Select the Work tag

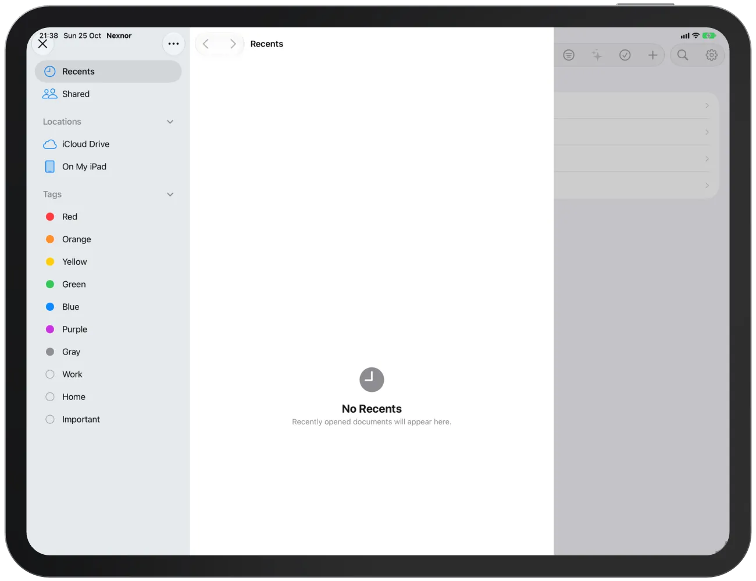[108, 374]
